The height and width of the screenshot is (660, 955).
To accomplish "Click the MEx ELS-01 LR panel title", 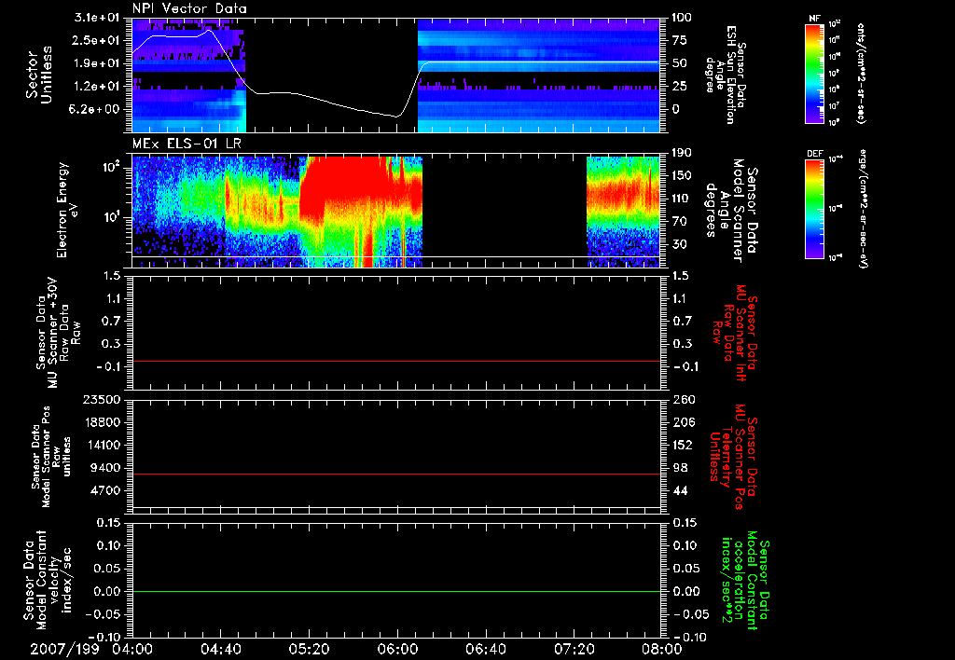I will (x=187, y=144).
